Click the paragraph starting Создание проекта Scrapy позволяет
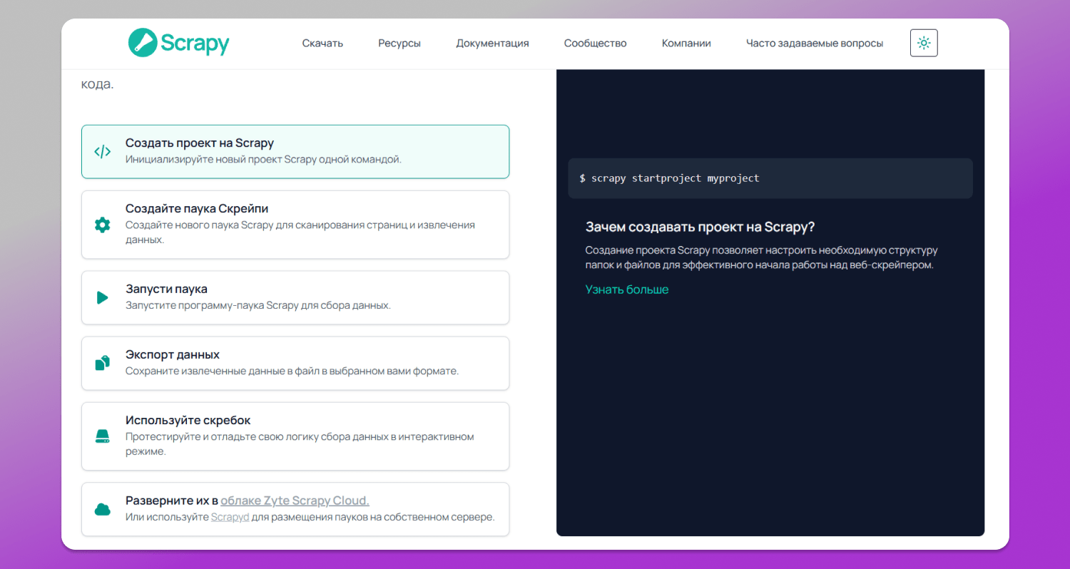This screenshot has width=1070, height=569. [x=761, y=257]
